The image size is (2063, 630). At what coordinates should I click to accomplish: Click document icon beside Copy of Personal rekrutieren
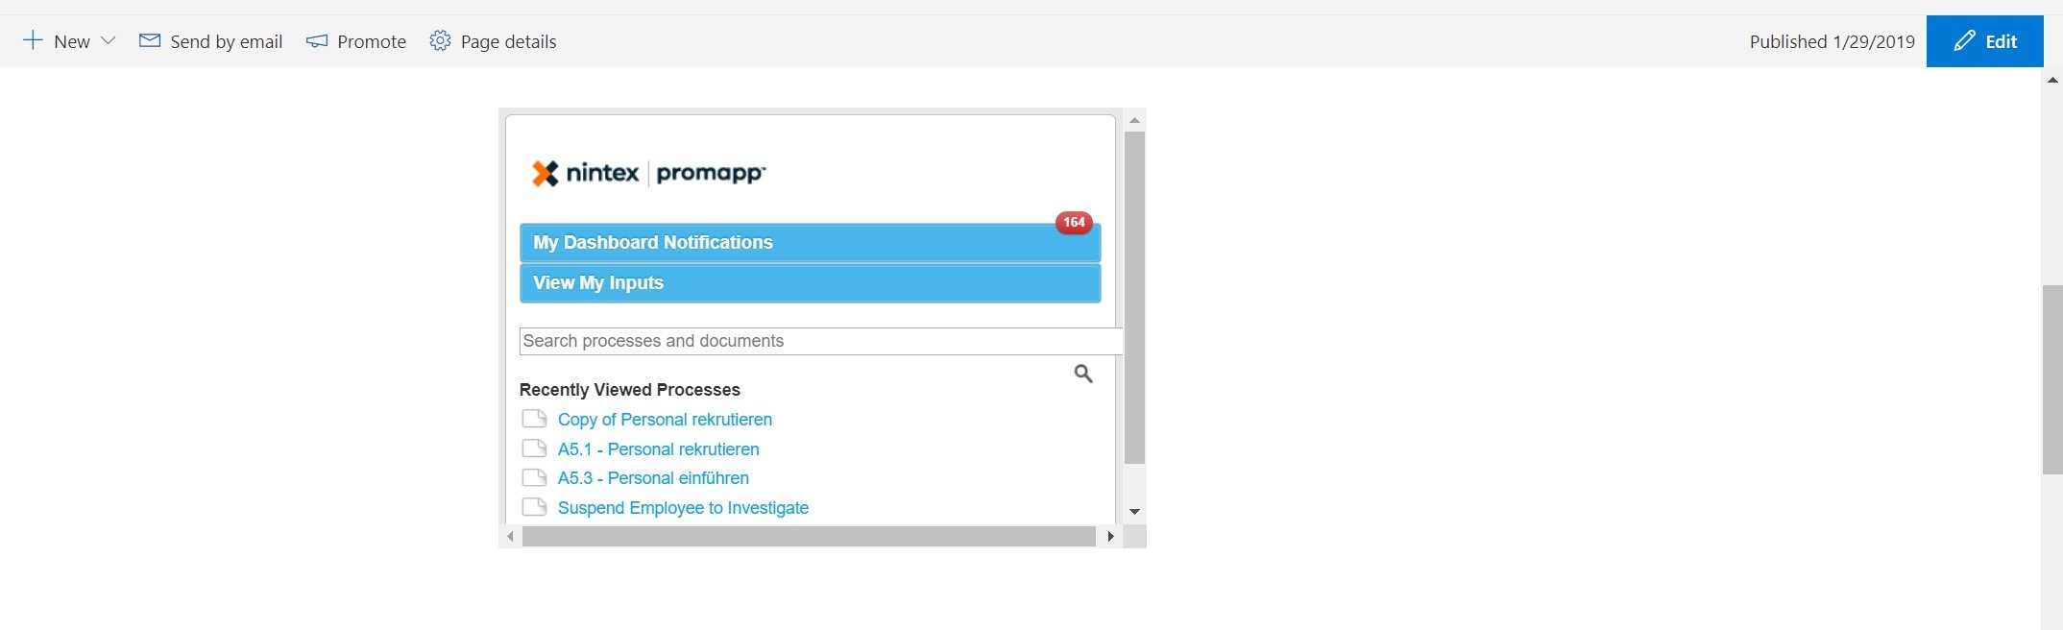534,419
